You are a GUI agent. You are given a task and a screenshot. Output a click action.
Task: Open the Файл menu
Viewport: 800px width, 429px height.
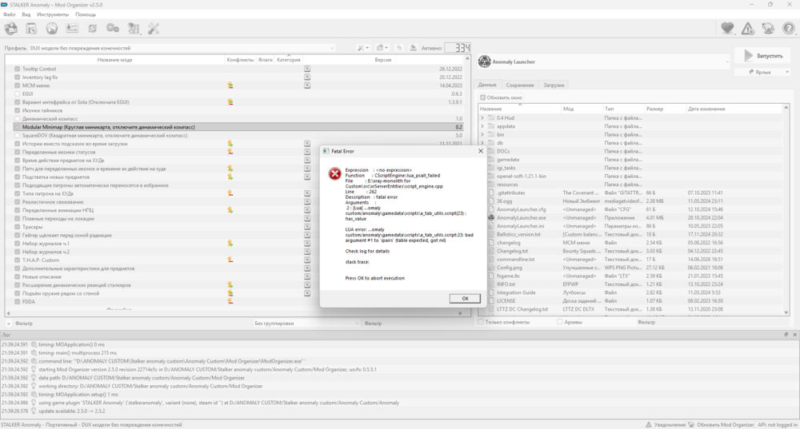9,14
